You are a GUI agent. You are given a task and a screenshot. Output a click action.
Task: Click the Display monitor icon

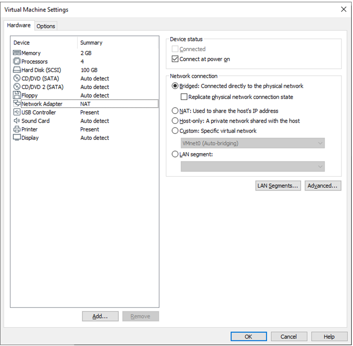(x=17, y=138)
